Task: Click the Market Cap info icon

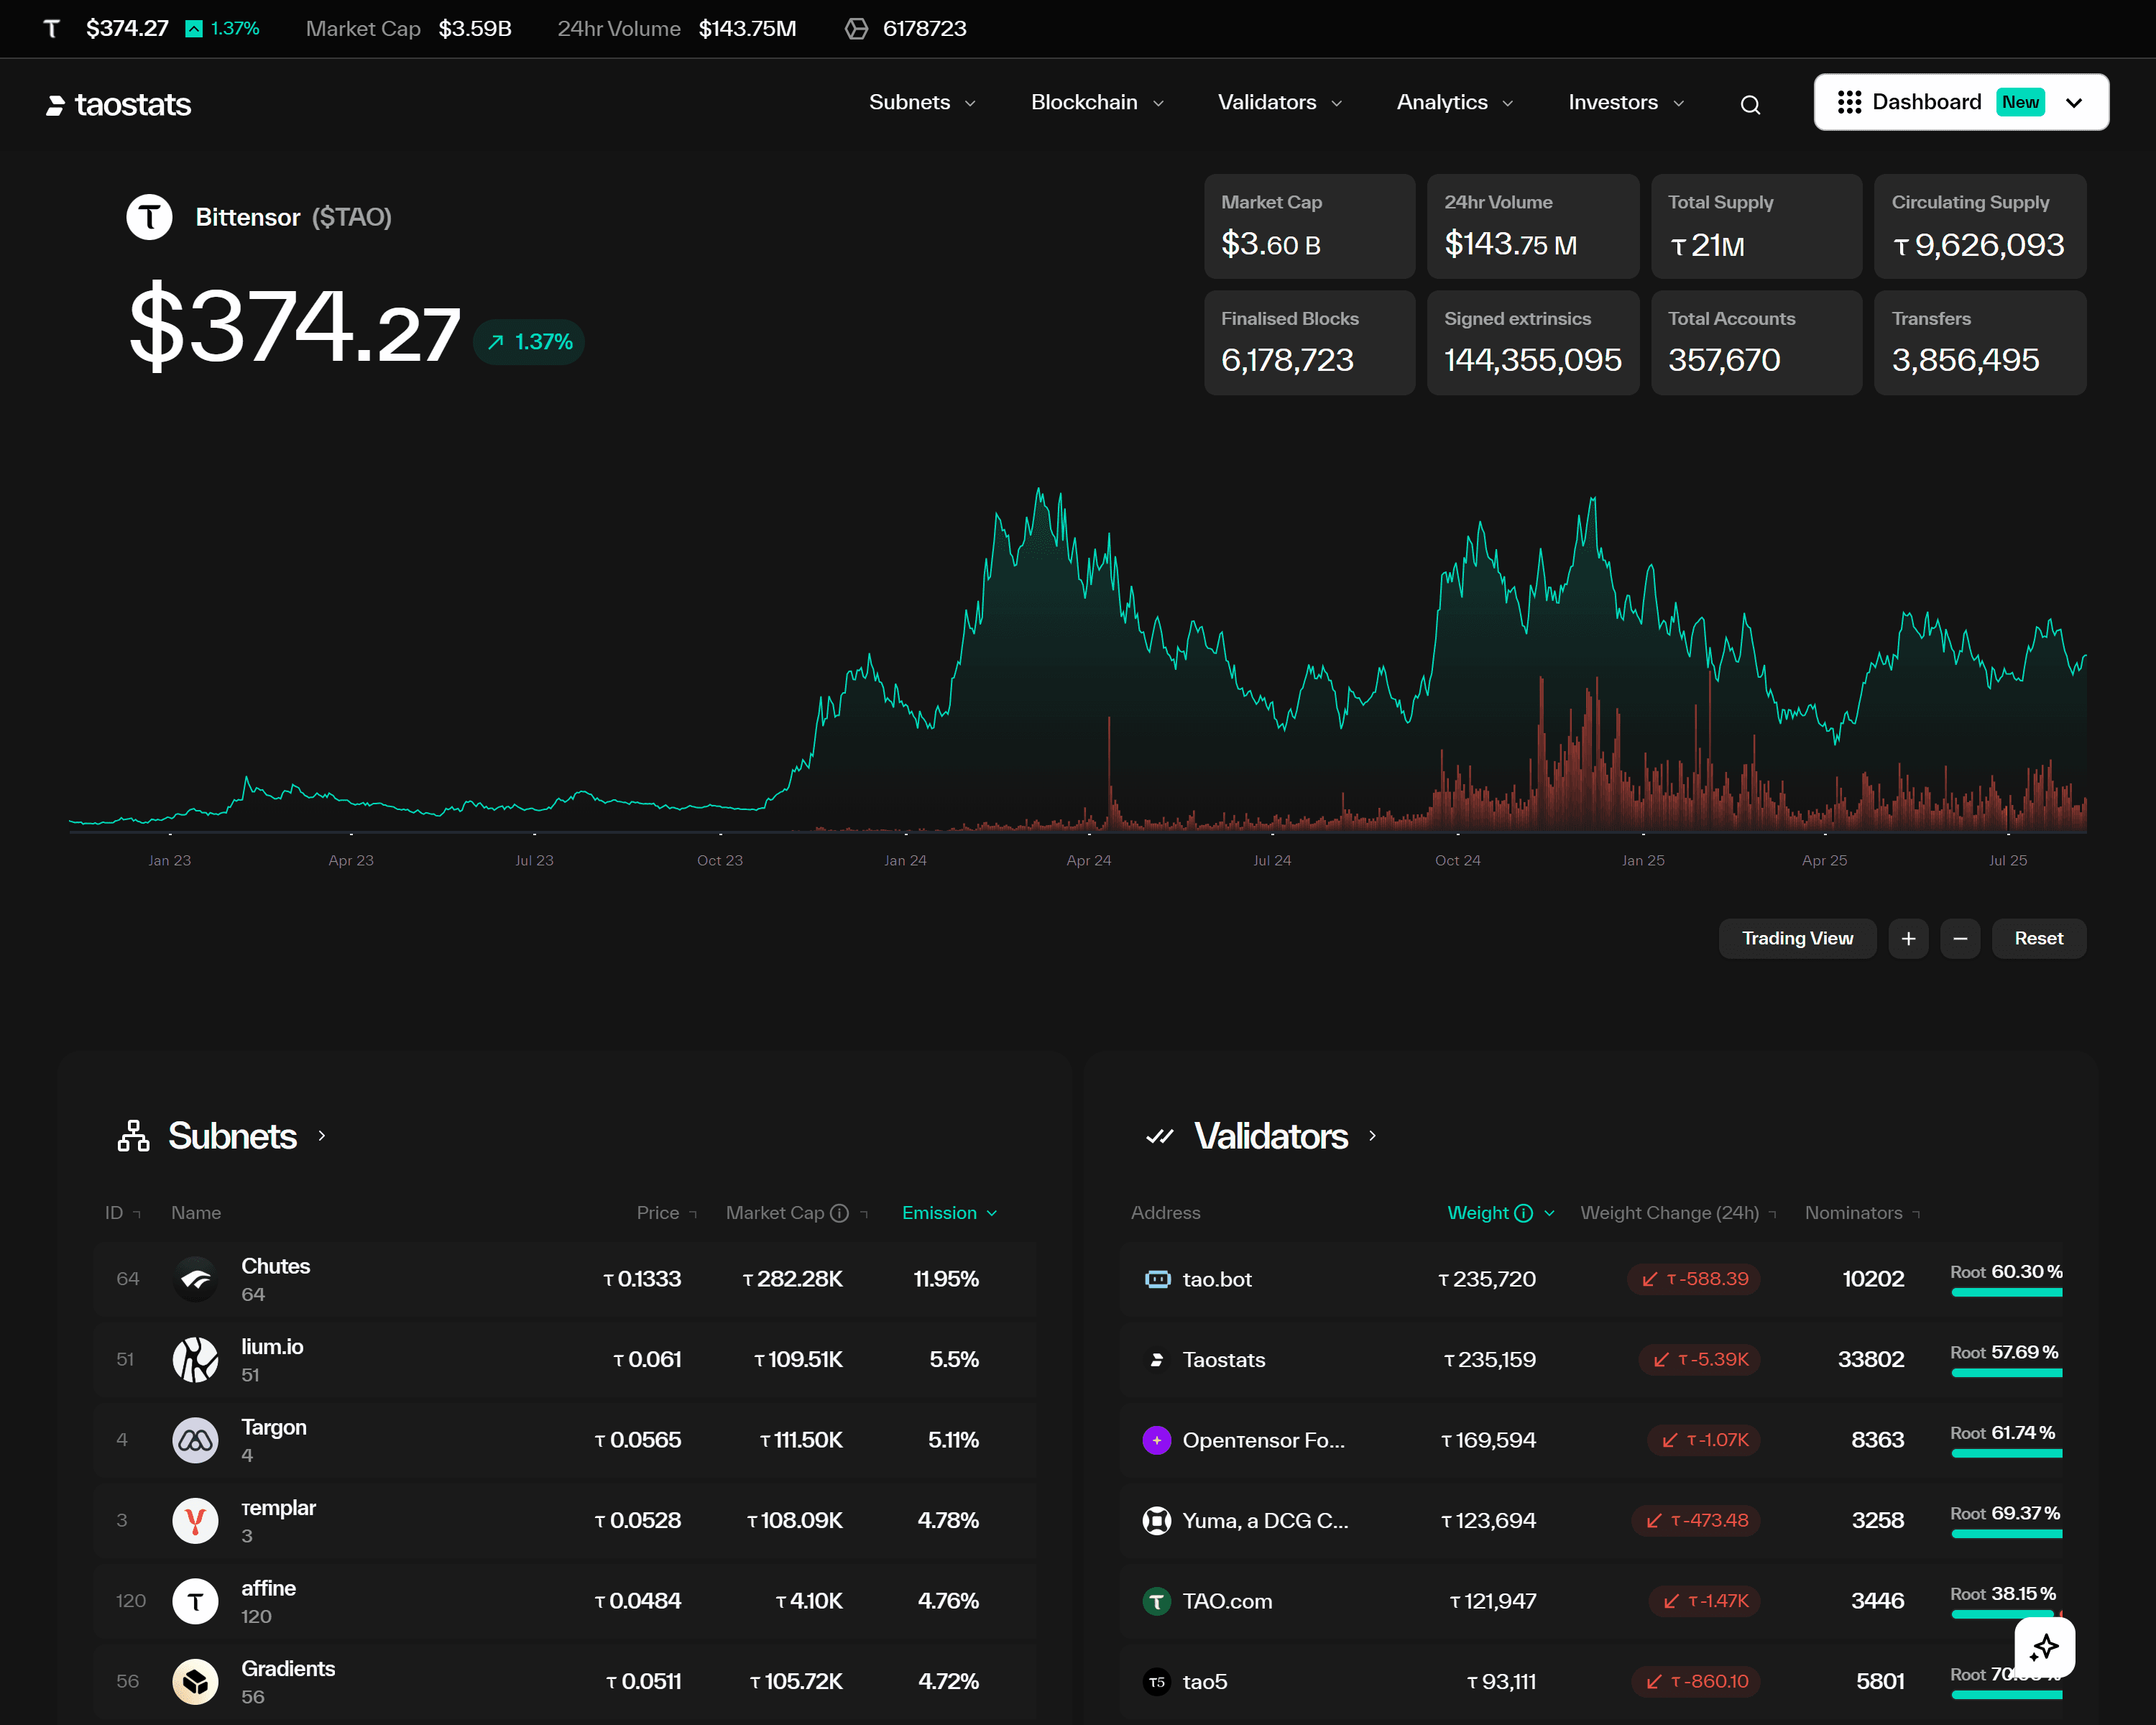Action: [840, 1213]
